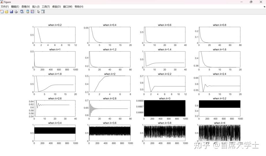266x156 pixels.
Task: Print the figure with the printer icon
Action: (16, 12)
